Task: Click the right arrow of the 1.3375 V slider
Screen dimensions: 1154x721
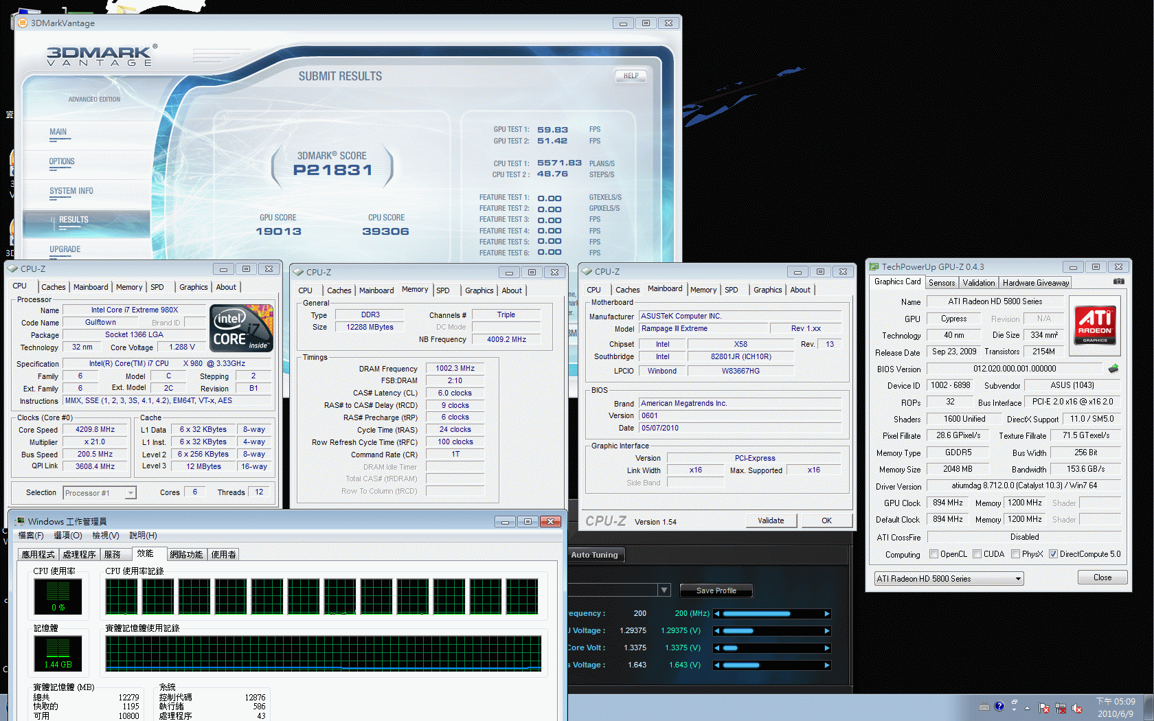Action: point(827,648)
